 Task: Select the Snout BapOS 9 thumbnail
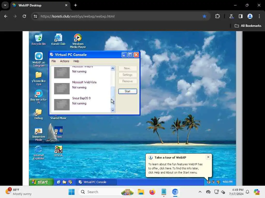[62, 105]
